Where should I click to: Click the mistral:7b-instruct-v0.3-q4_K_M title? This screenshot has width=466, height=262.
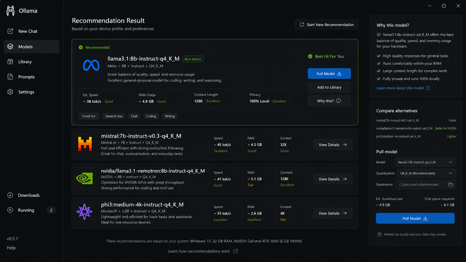141,136
